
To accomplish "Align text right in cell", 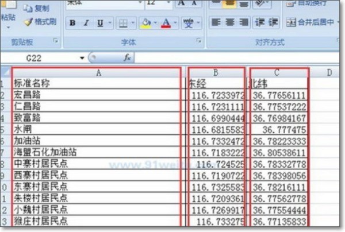I will point(243,23).
